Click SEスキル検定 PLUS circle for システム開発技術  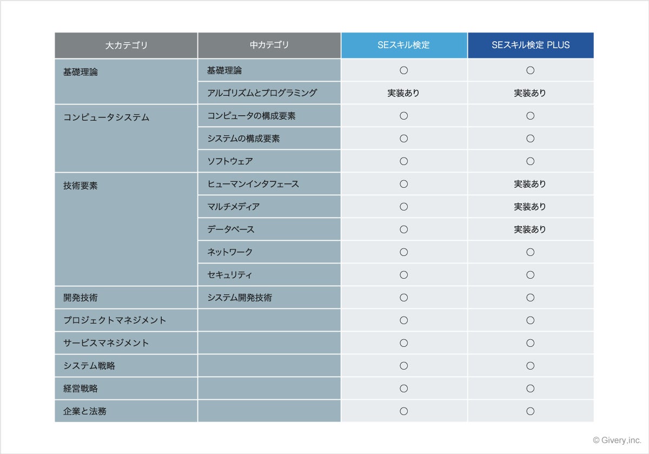coord(530,298)
